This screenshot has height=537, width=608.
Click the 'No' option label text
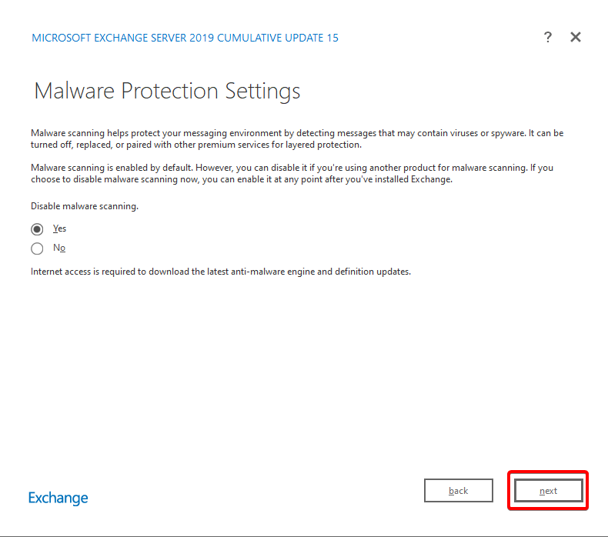(x=59, y=248)
